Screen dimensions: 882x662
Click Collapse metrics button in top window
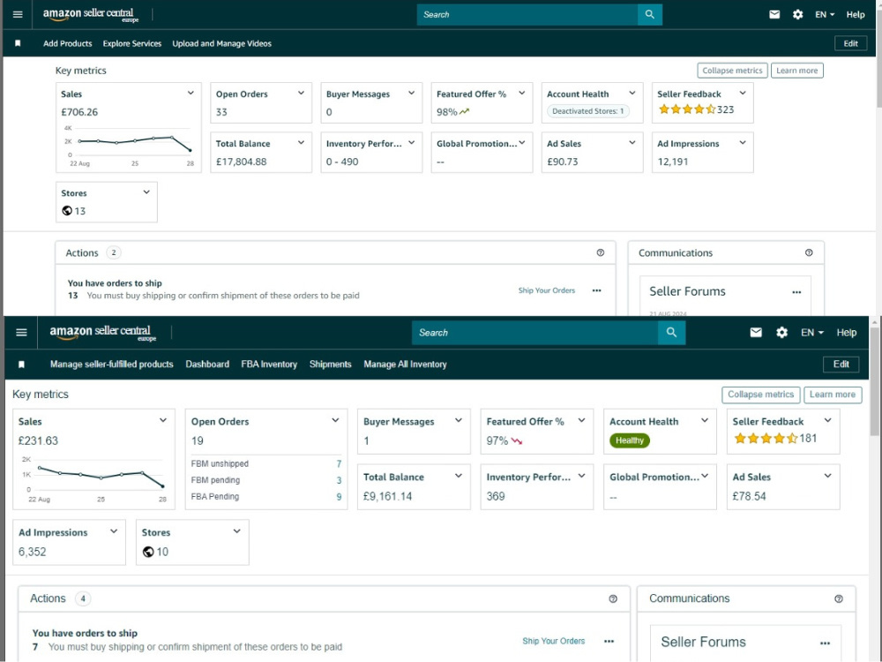click(x=732, y=71)
